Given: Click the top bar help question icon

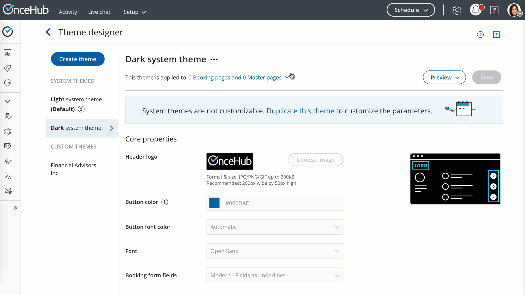Looking at the screenshot, I should coord(494,10).
